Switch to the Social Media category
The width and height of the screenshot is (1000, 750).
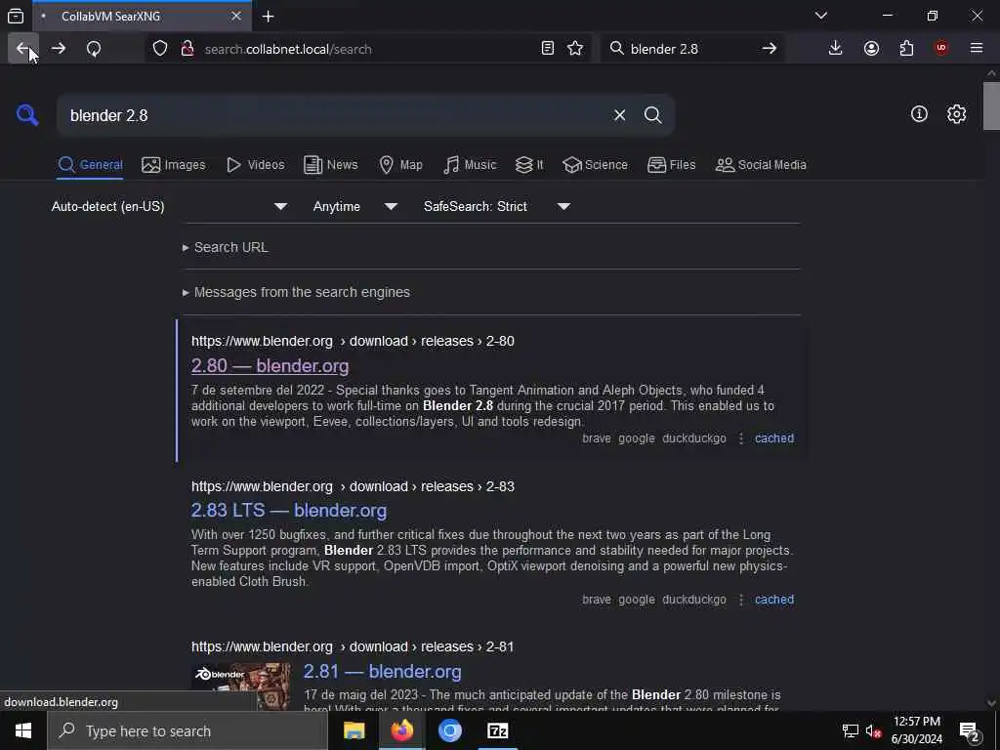click(x=761, y=165)
